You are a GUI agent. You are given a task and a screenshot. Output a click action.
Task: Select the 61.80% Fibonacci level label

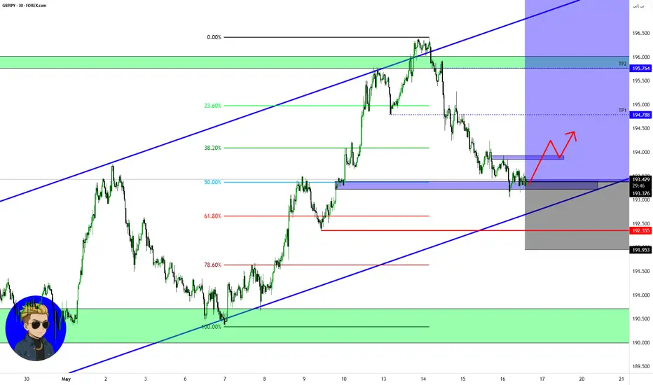click(213, 216)
